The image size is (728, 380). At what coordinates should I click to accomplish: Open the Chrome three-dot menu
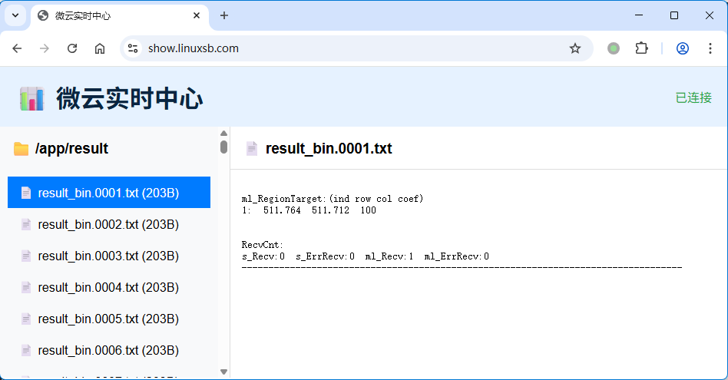click(x=710, y=48)
